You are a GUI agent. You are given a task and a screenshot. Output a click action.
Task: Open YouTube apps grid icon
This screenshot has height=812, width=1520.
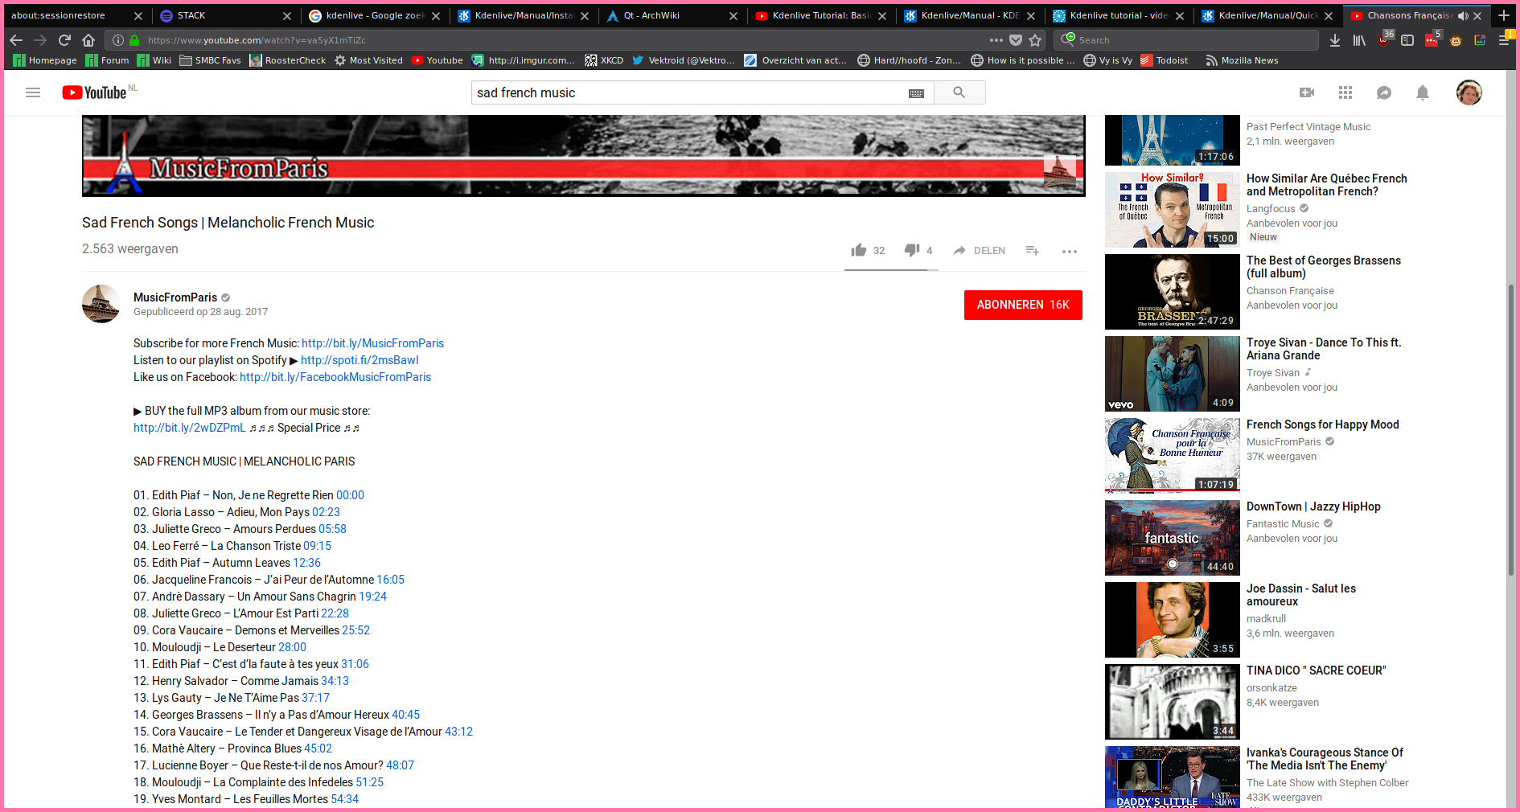click(x=1345, y=93)
